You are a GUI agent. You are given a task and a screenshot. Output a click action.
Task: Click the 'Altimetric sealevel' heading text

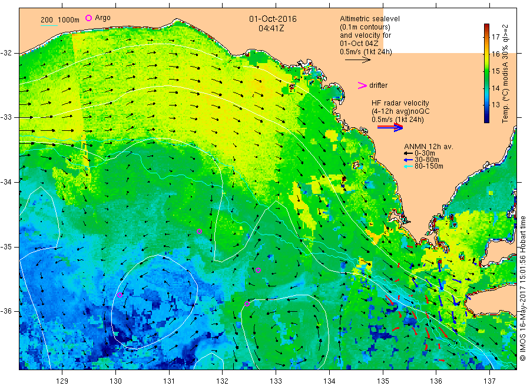(x=370, y=19)
